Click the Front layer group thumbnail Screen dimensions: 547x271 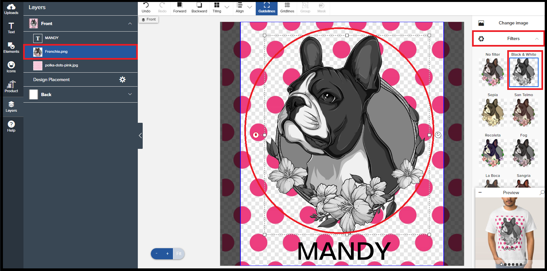34,23
